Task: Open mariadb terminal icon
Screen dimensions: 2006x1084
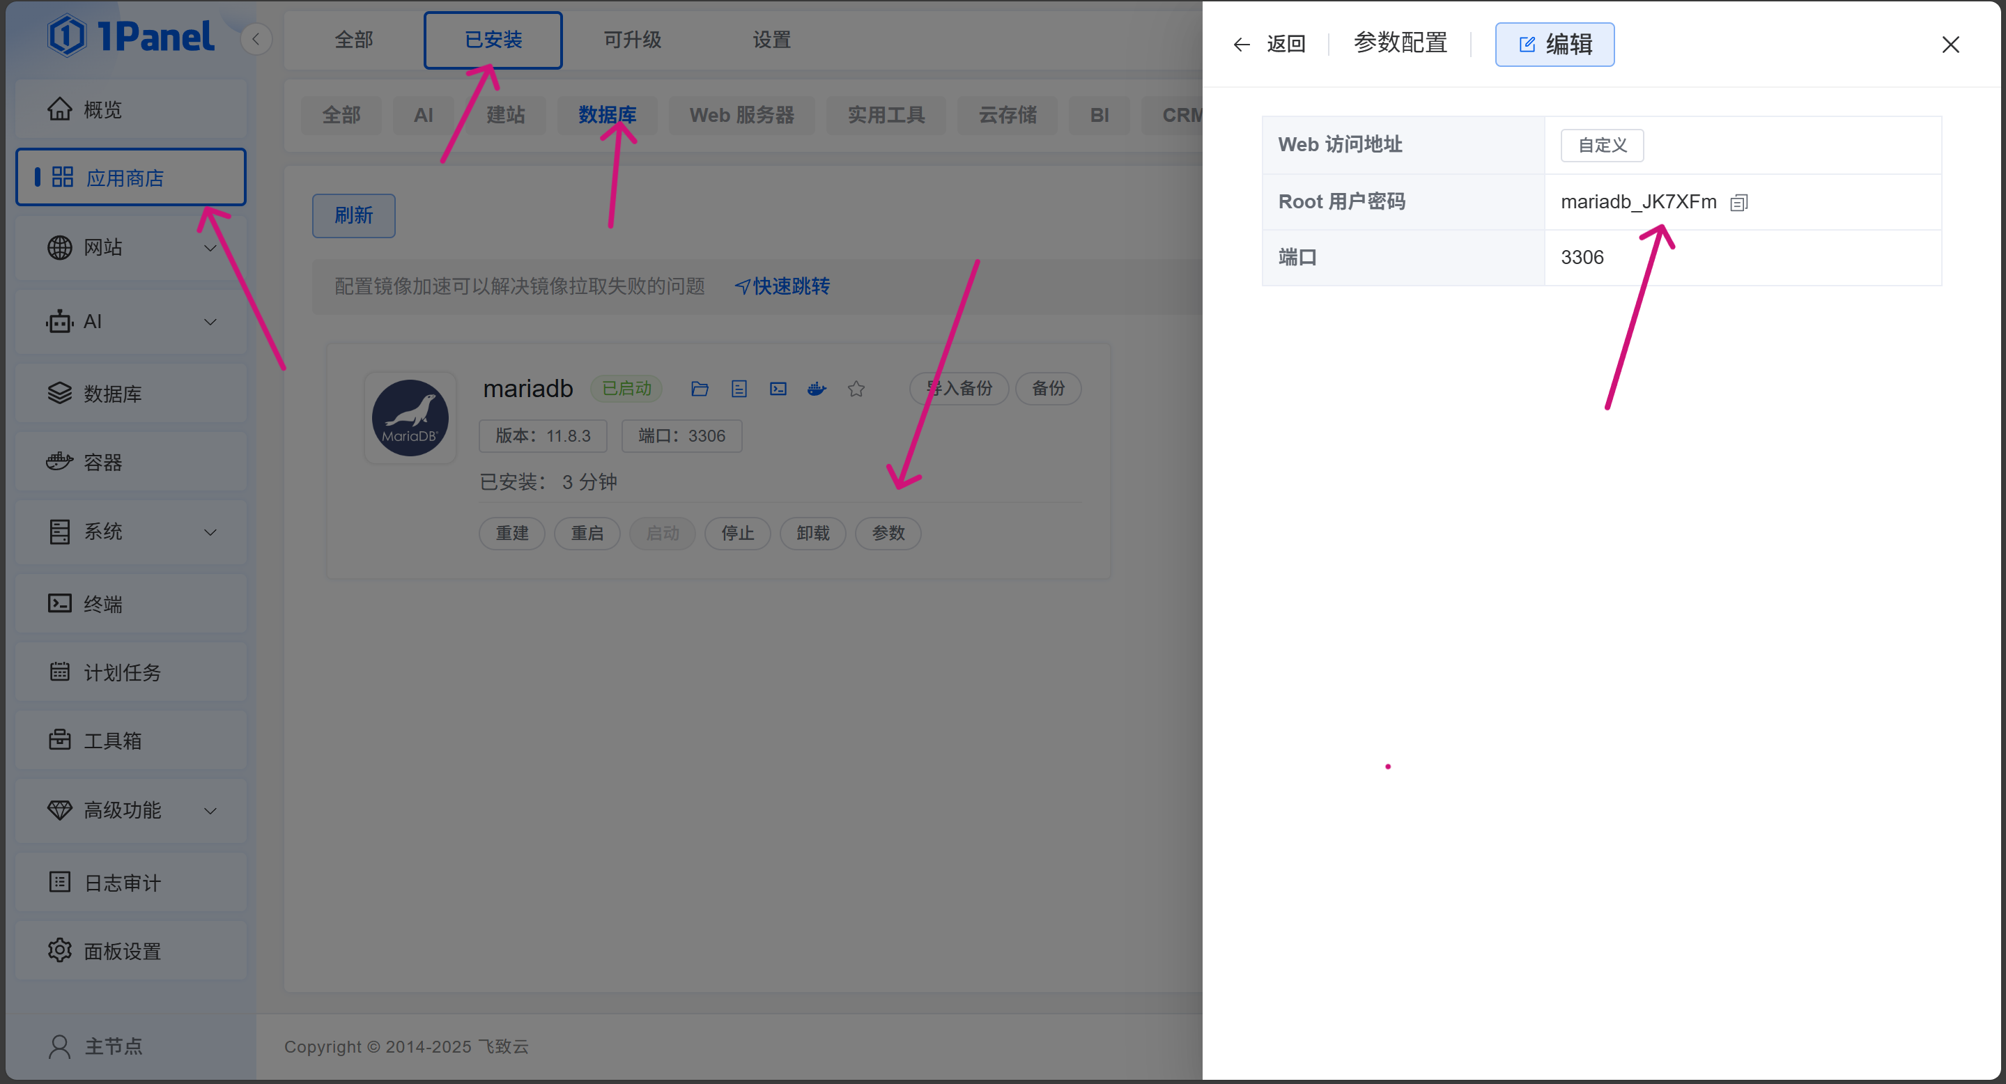Action: point(778,389)
